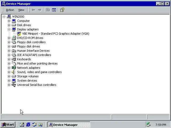Click the Device Manager title bar icon
171x128 pixels.
[x=3, y=4]
